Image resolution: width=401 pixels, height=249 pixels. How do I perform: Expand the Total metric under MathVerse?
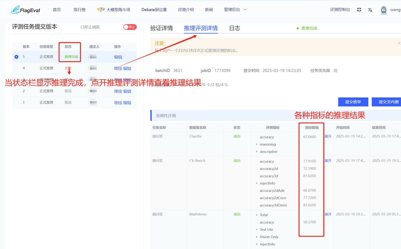257,215
